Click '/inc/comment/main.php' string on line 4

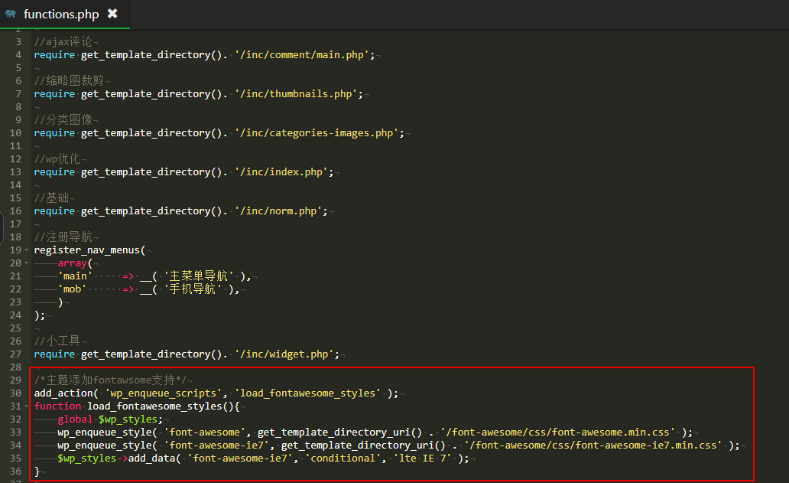pyautogui.click(x=302, y=54)
